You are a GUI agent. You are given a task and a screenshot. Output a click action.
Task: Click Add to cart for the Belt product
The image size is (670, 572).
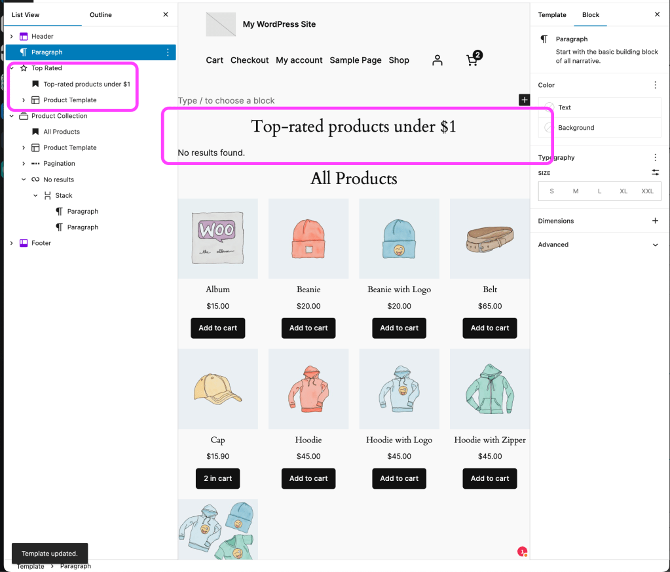pyautogui.click(x=489, y=328)
